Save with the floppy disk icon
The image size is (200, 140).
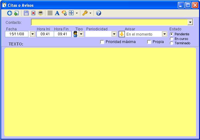coord(26,13)
